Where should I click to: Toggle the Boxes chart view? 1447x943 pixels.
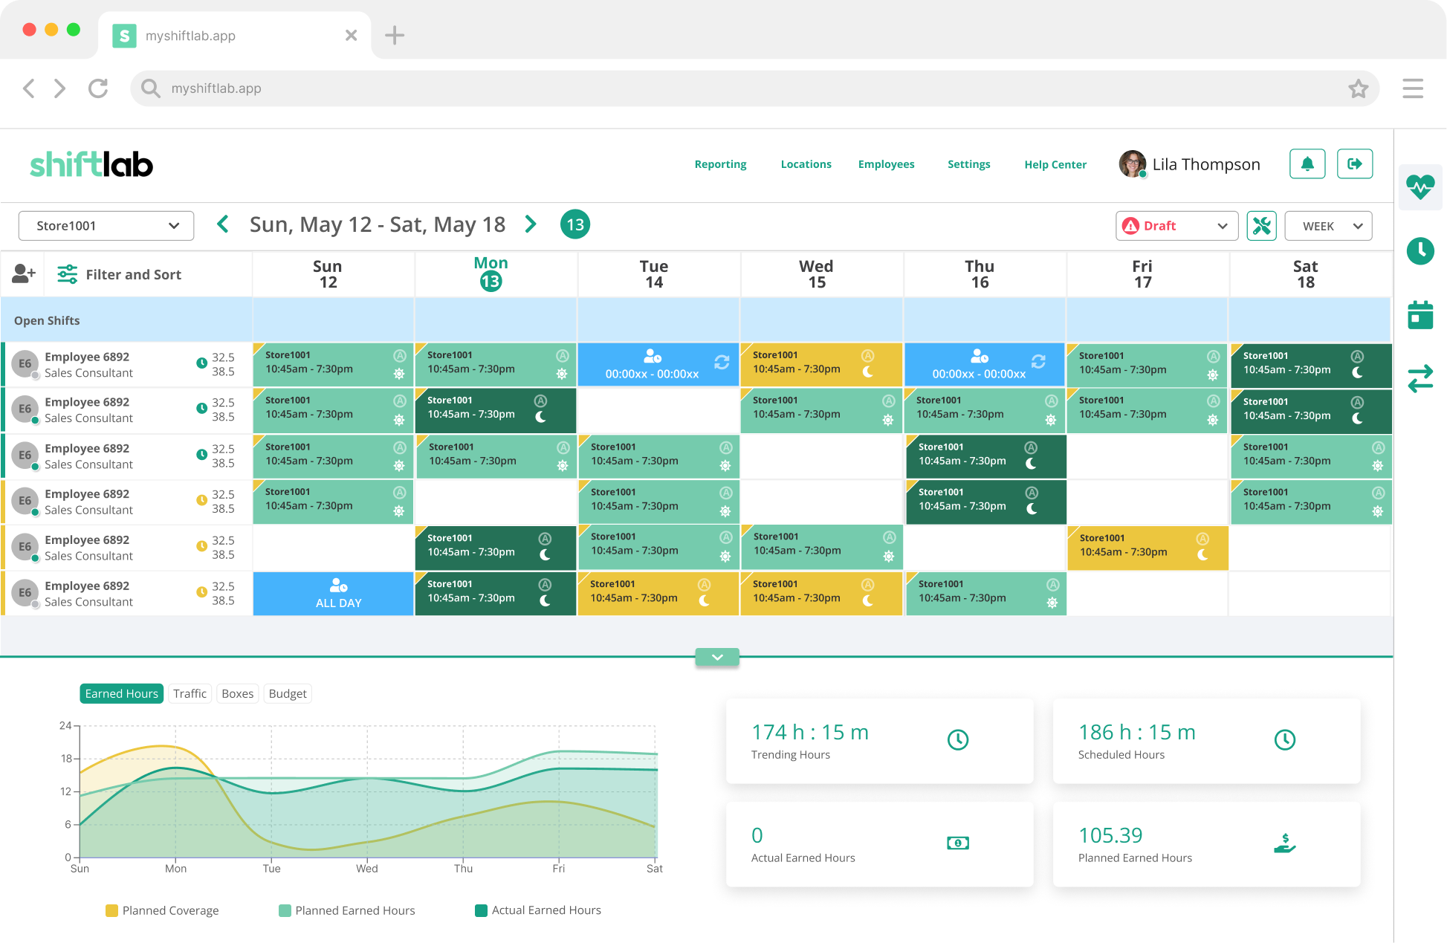tap(238, 693)
